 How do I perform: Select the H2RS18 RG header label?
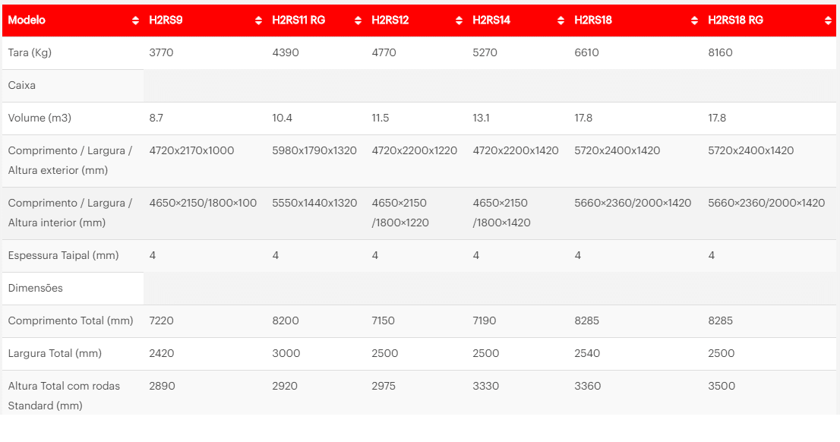735,20
